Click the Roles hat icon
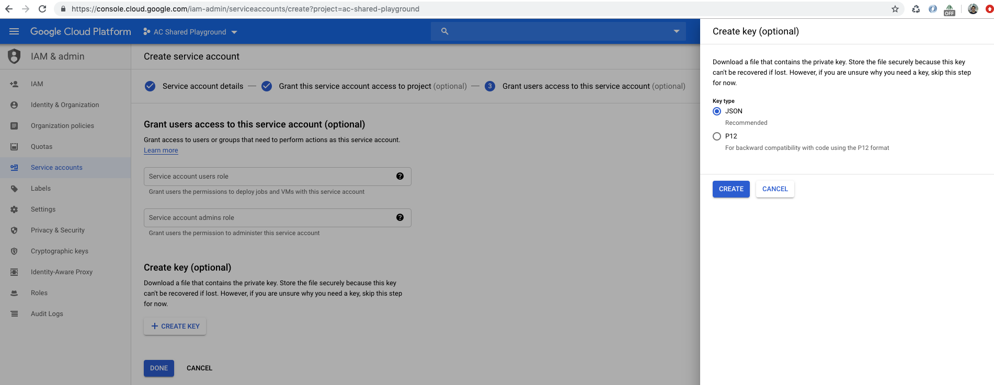This screenshot has height=385, width=994. pos(14,293)
